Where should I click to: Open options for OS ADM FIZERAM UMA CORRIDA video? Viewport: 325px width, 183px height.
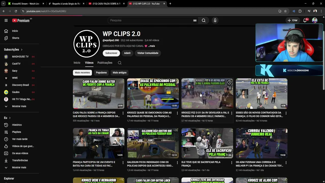coord(286,162)
